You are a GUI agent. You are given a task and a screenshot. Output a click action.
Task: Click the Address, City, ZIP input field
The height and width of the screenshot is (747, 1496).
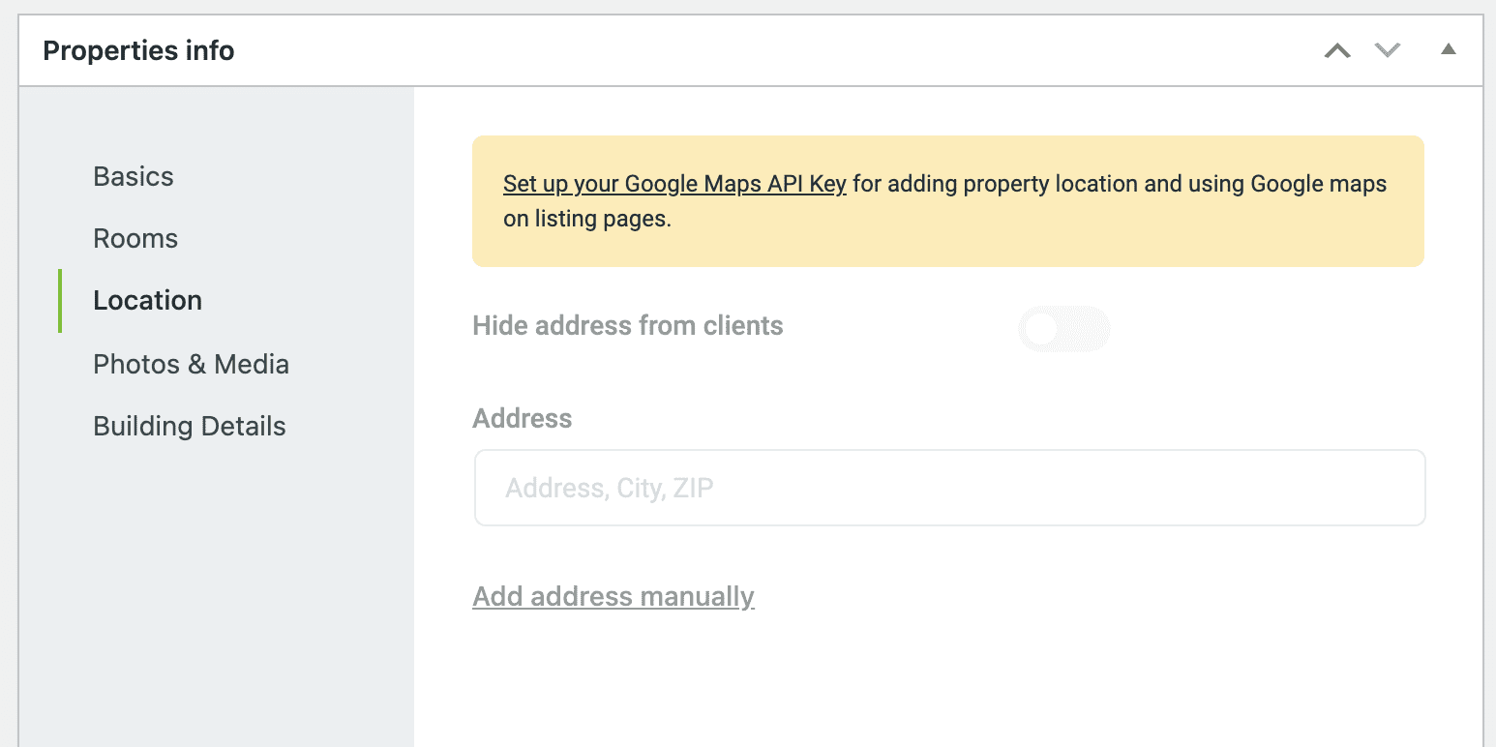coord(949,488)
